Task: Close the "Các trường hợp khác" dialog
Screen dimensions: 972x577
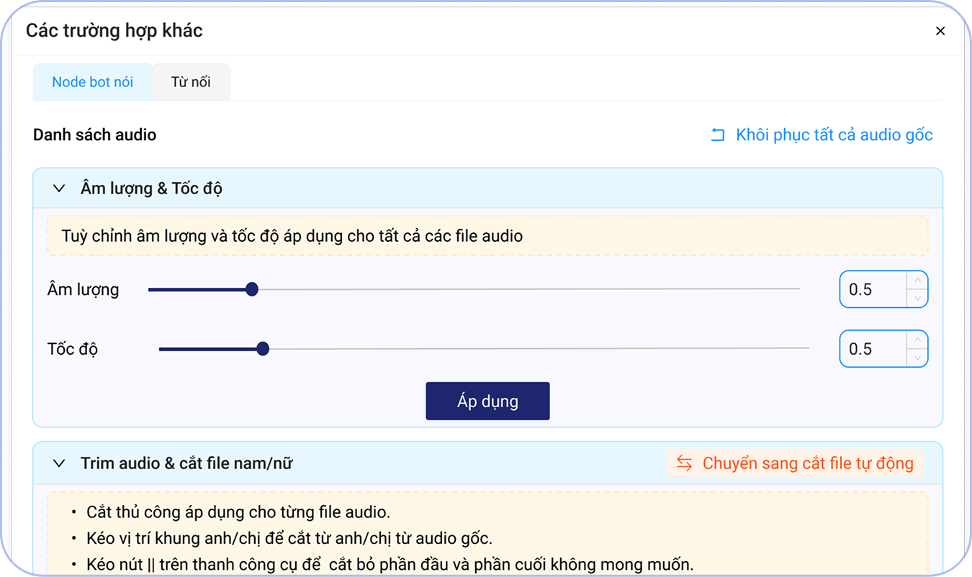Action: click(940, 31)
